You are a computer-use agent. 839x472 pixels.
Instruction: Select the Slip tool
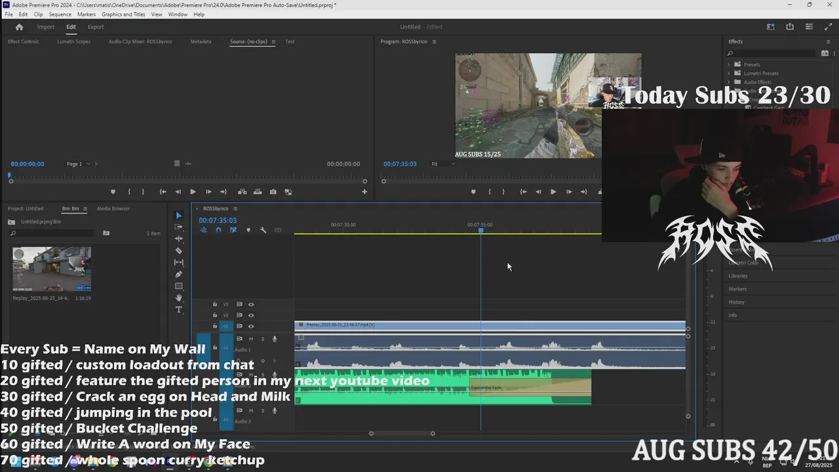[x=178, y=262]
